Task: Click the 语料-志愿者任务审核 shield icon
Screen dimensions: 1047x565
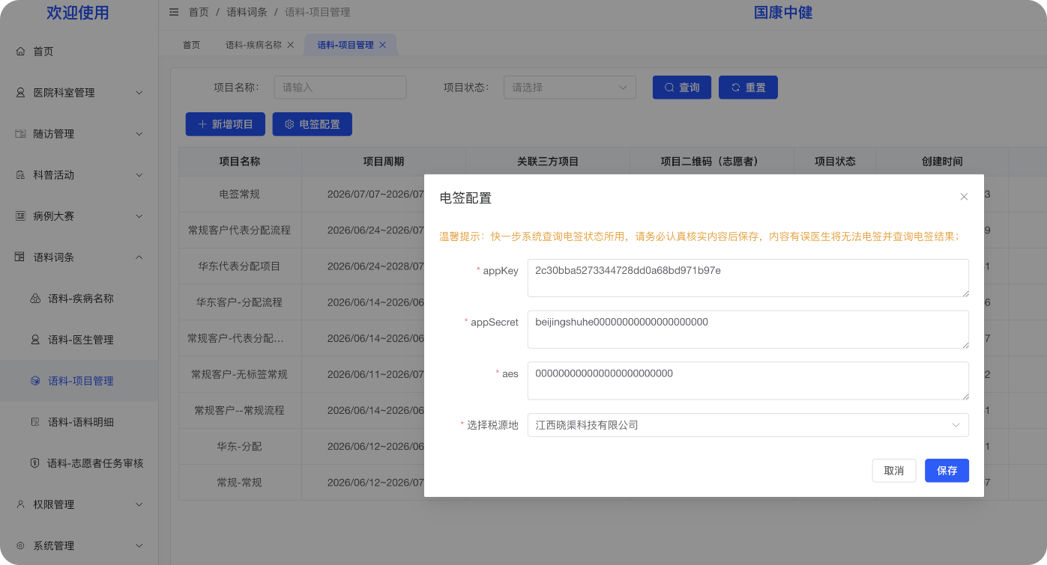Action: pyautogui.click(x=34, y=463)
